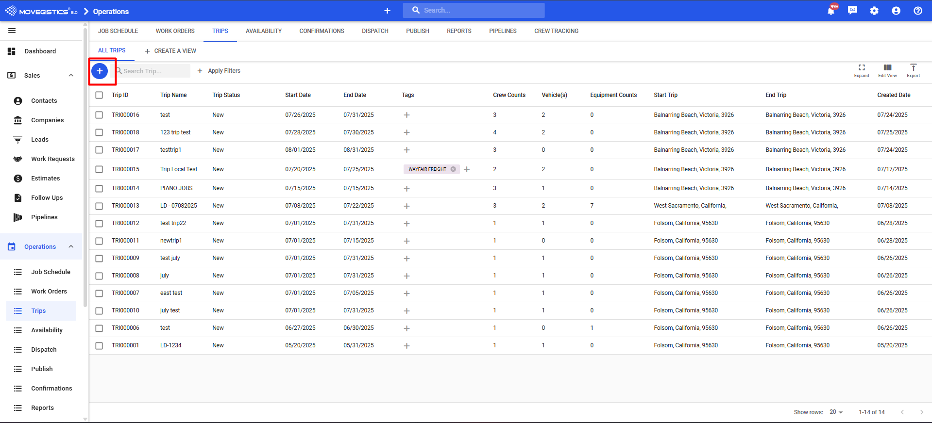Image resolution: width=932 pixels, height=423 pixels.
Task: Switch to the Dispatch tab
Action: [x=375, y=31]
